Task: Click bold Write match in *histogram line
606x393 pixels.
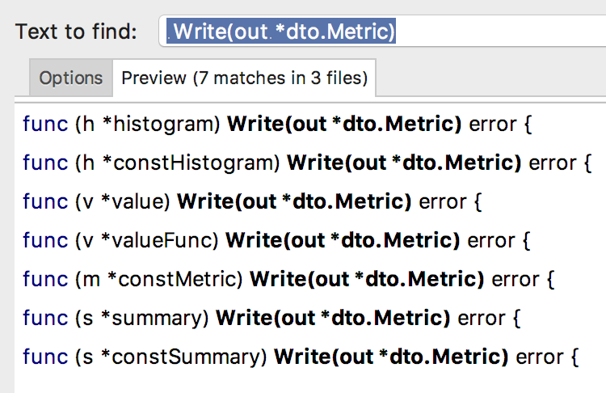Action: (x=344, y=125)
